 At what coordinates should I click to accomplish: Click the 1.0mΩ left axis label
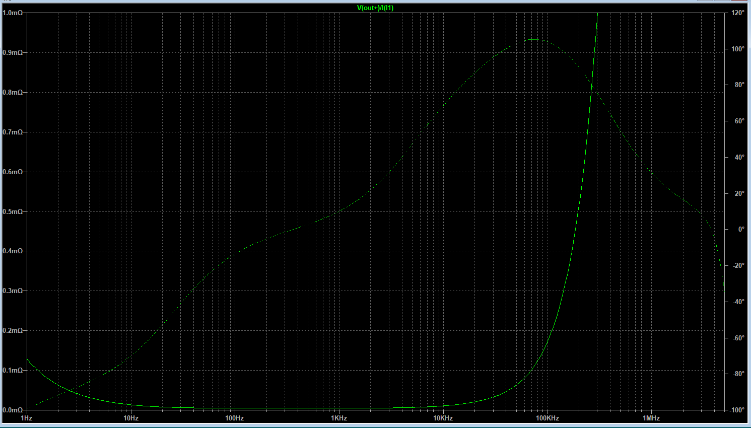tap(13, 13)
